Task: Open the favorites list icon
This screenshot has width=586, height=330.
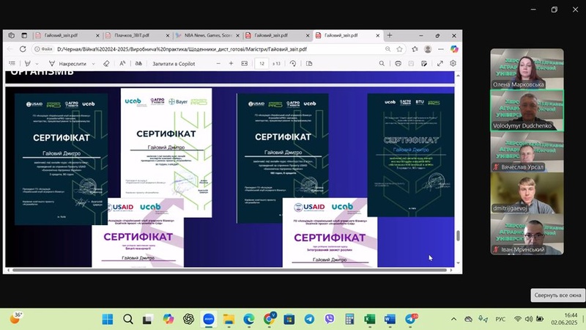Action: coord(415,49)
